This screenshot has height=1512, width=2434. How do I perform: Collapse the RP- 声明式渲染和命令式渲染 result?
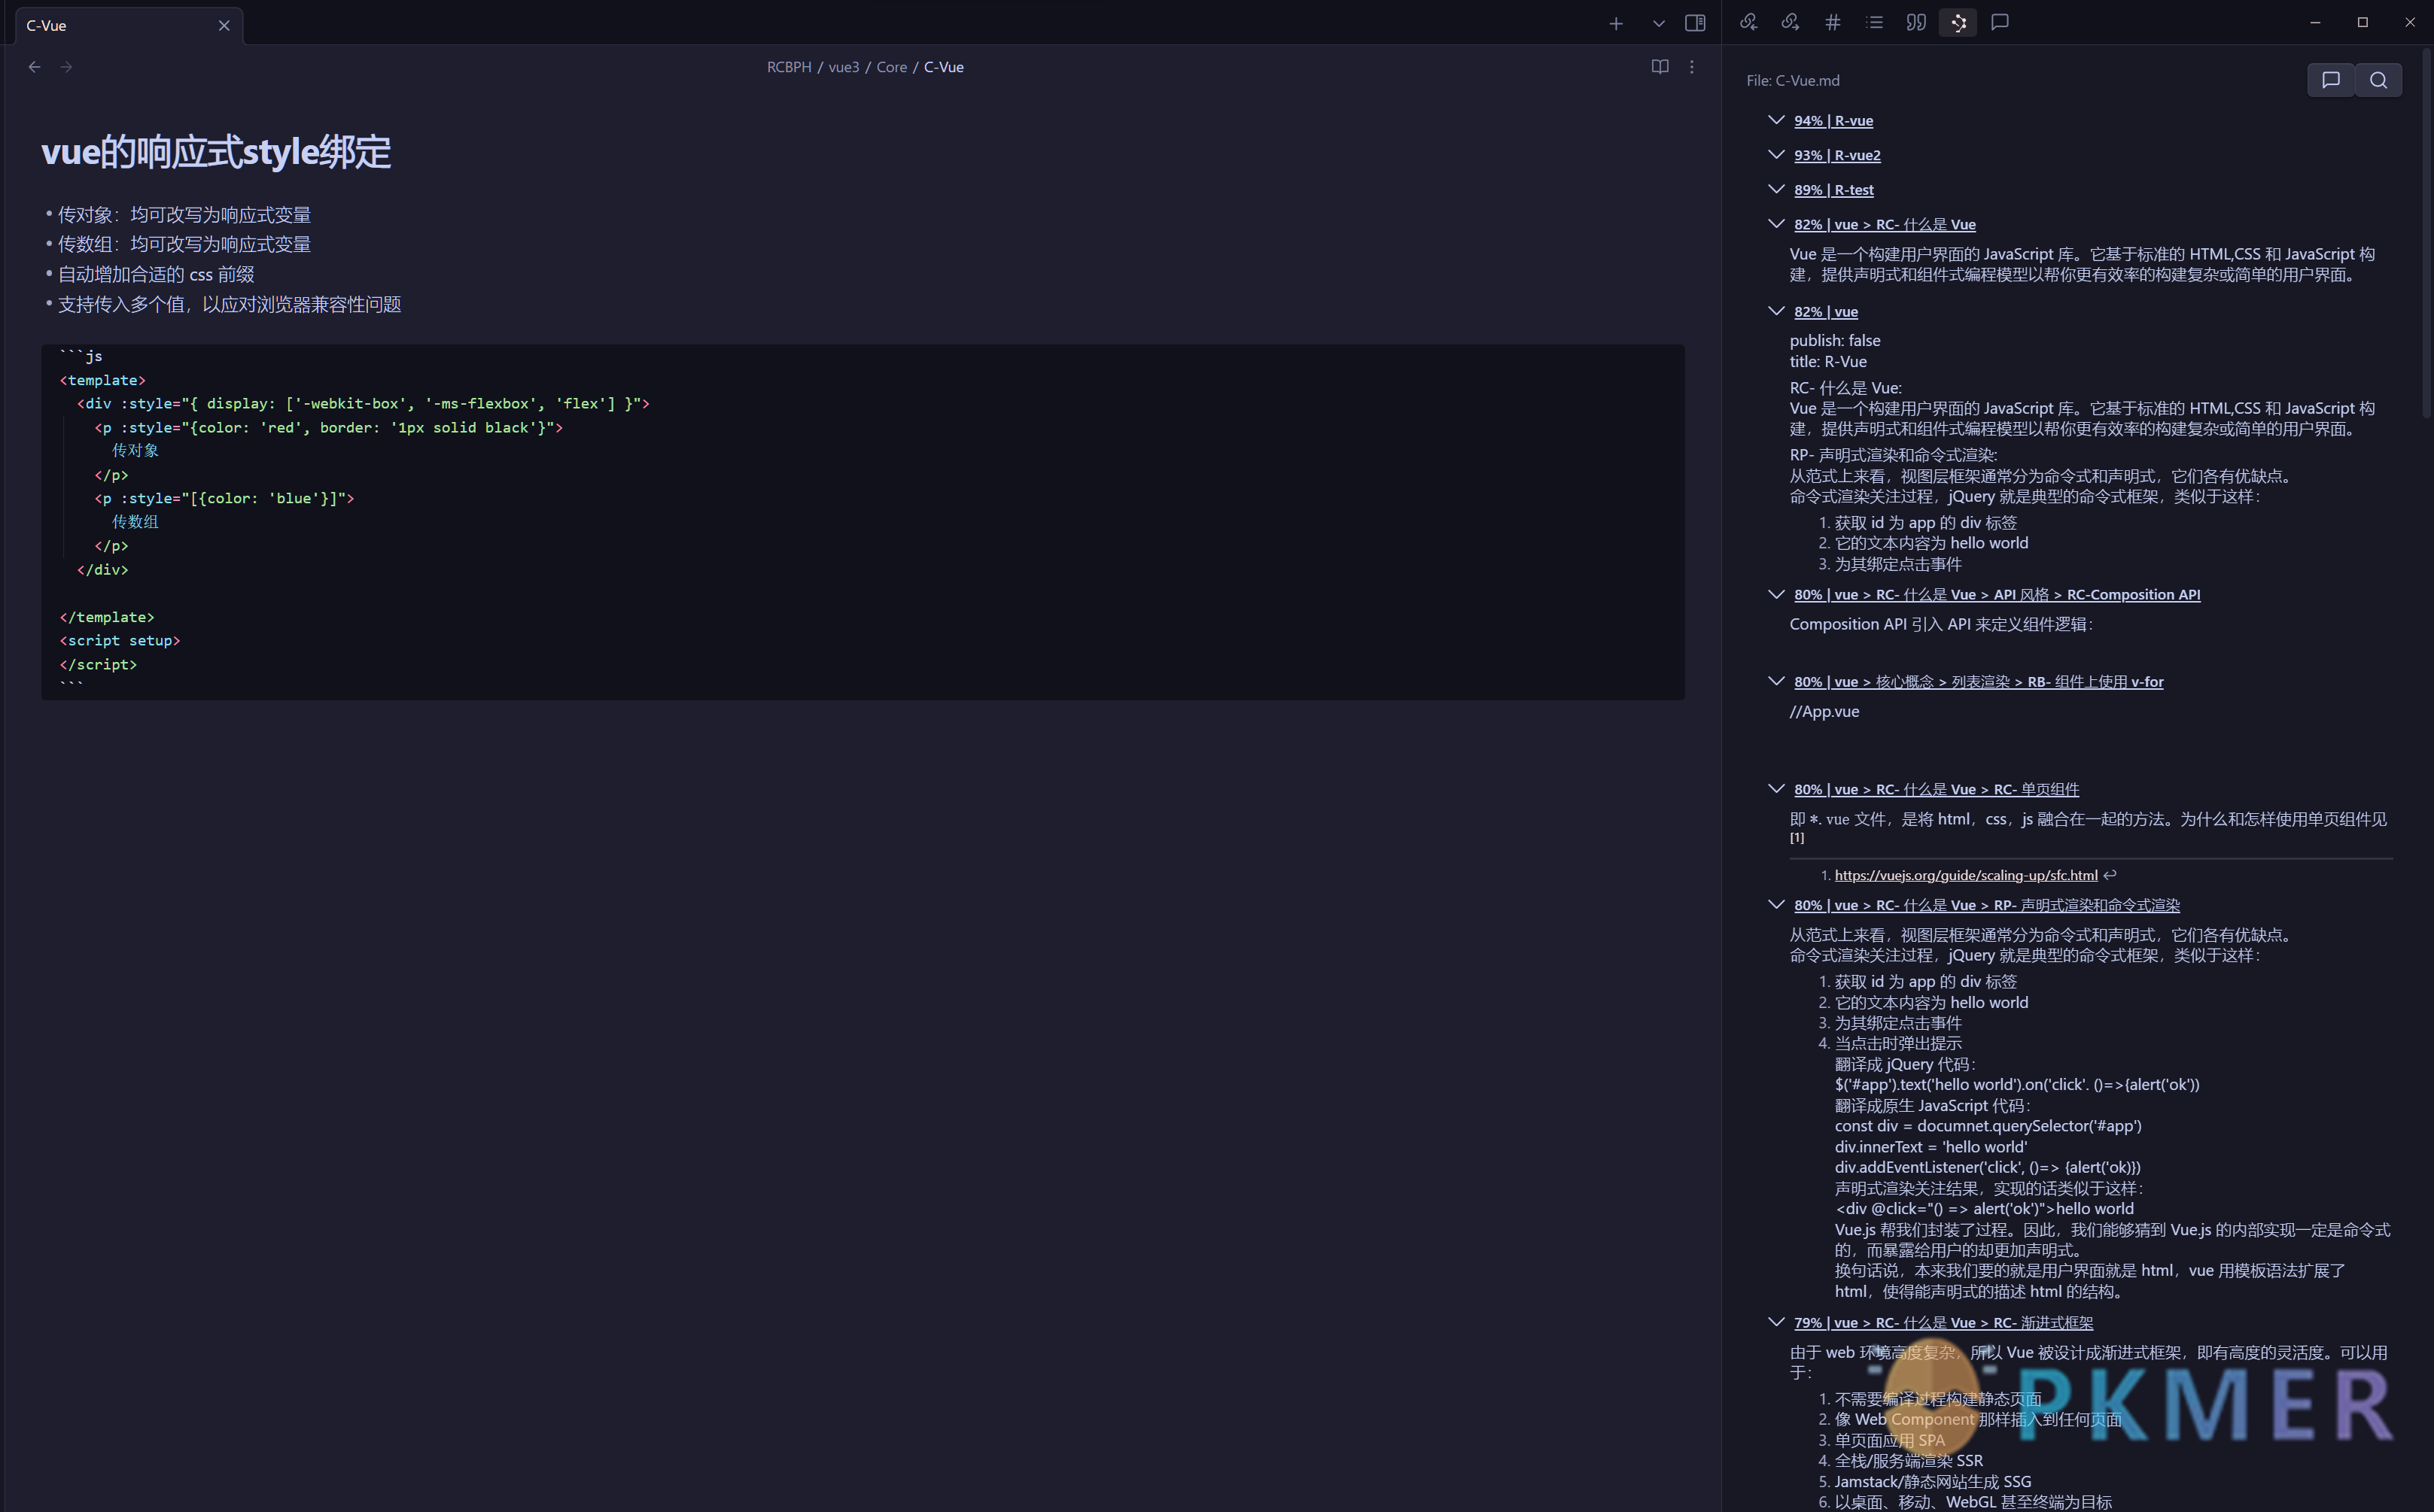tap(1775, 905)
